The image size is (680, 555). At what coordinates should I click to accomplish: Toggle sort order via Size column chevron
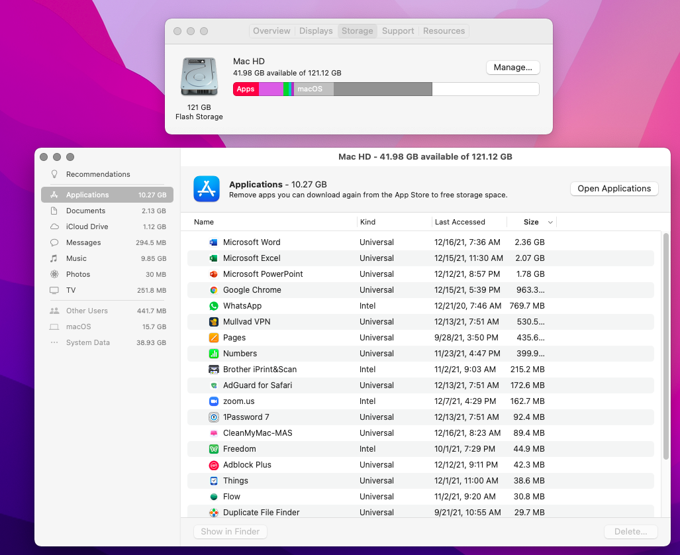pos(550,222)
